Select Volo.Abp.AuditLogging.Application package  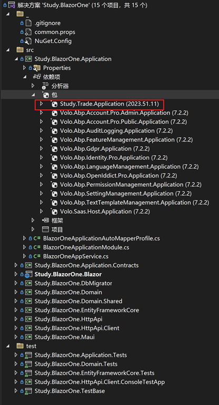pos(116,131)
